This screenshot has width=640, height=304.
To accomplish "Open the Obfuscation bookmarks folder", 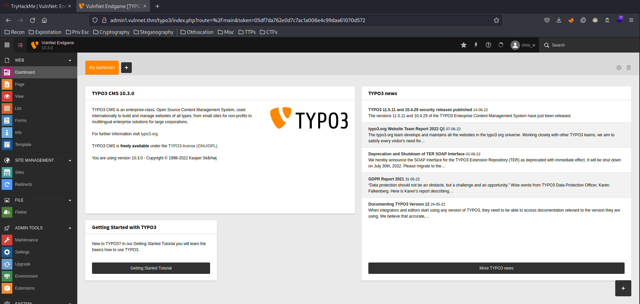I will (x=197, y=32).
